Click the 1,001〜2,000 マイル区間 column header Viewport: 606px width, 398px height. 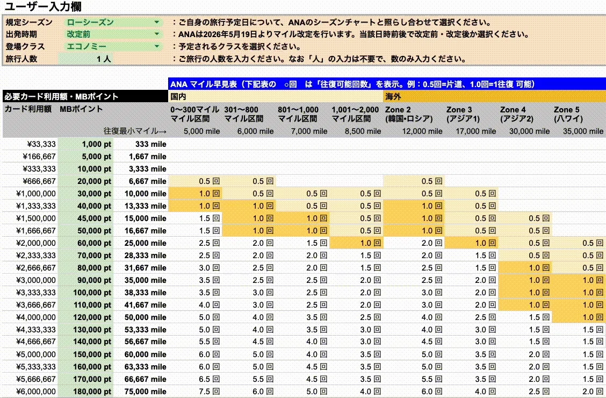pyautogui.click(x=356, y=114)
